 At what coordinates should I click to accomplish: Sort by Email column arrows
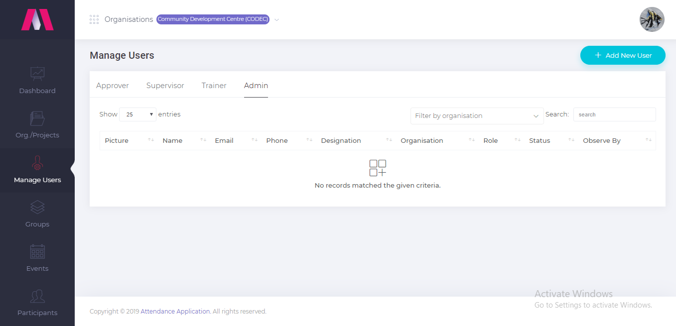tap(255, 140)
